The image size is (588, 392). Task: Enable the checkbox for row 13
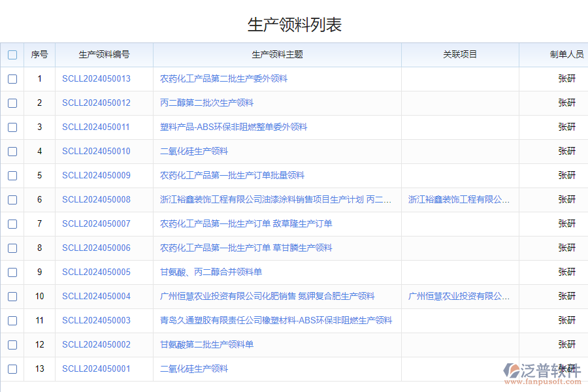click(12, 369)
